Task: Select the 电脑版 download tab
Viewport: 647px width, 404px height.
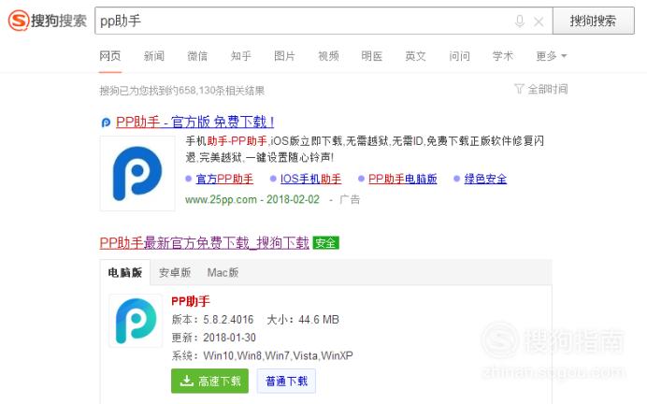Action: pos(125,272)
